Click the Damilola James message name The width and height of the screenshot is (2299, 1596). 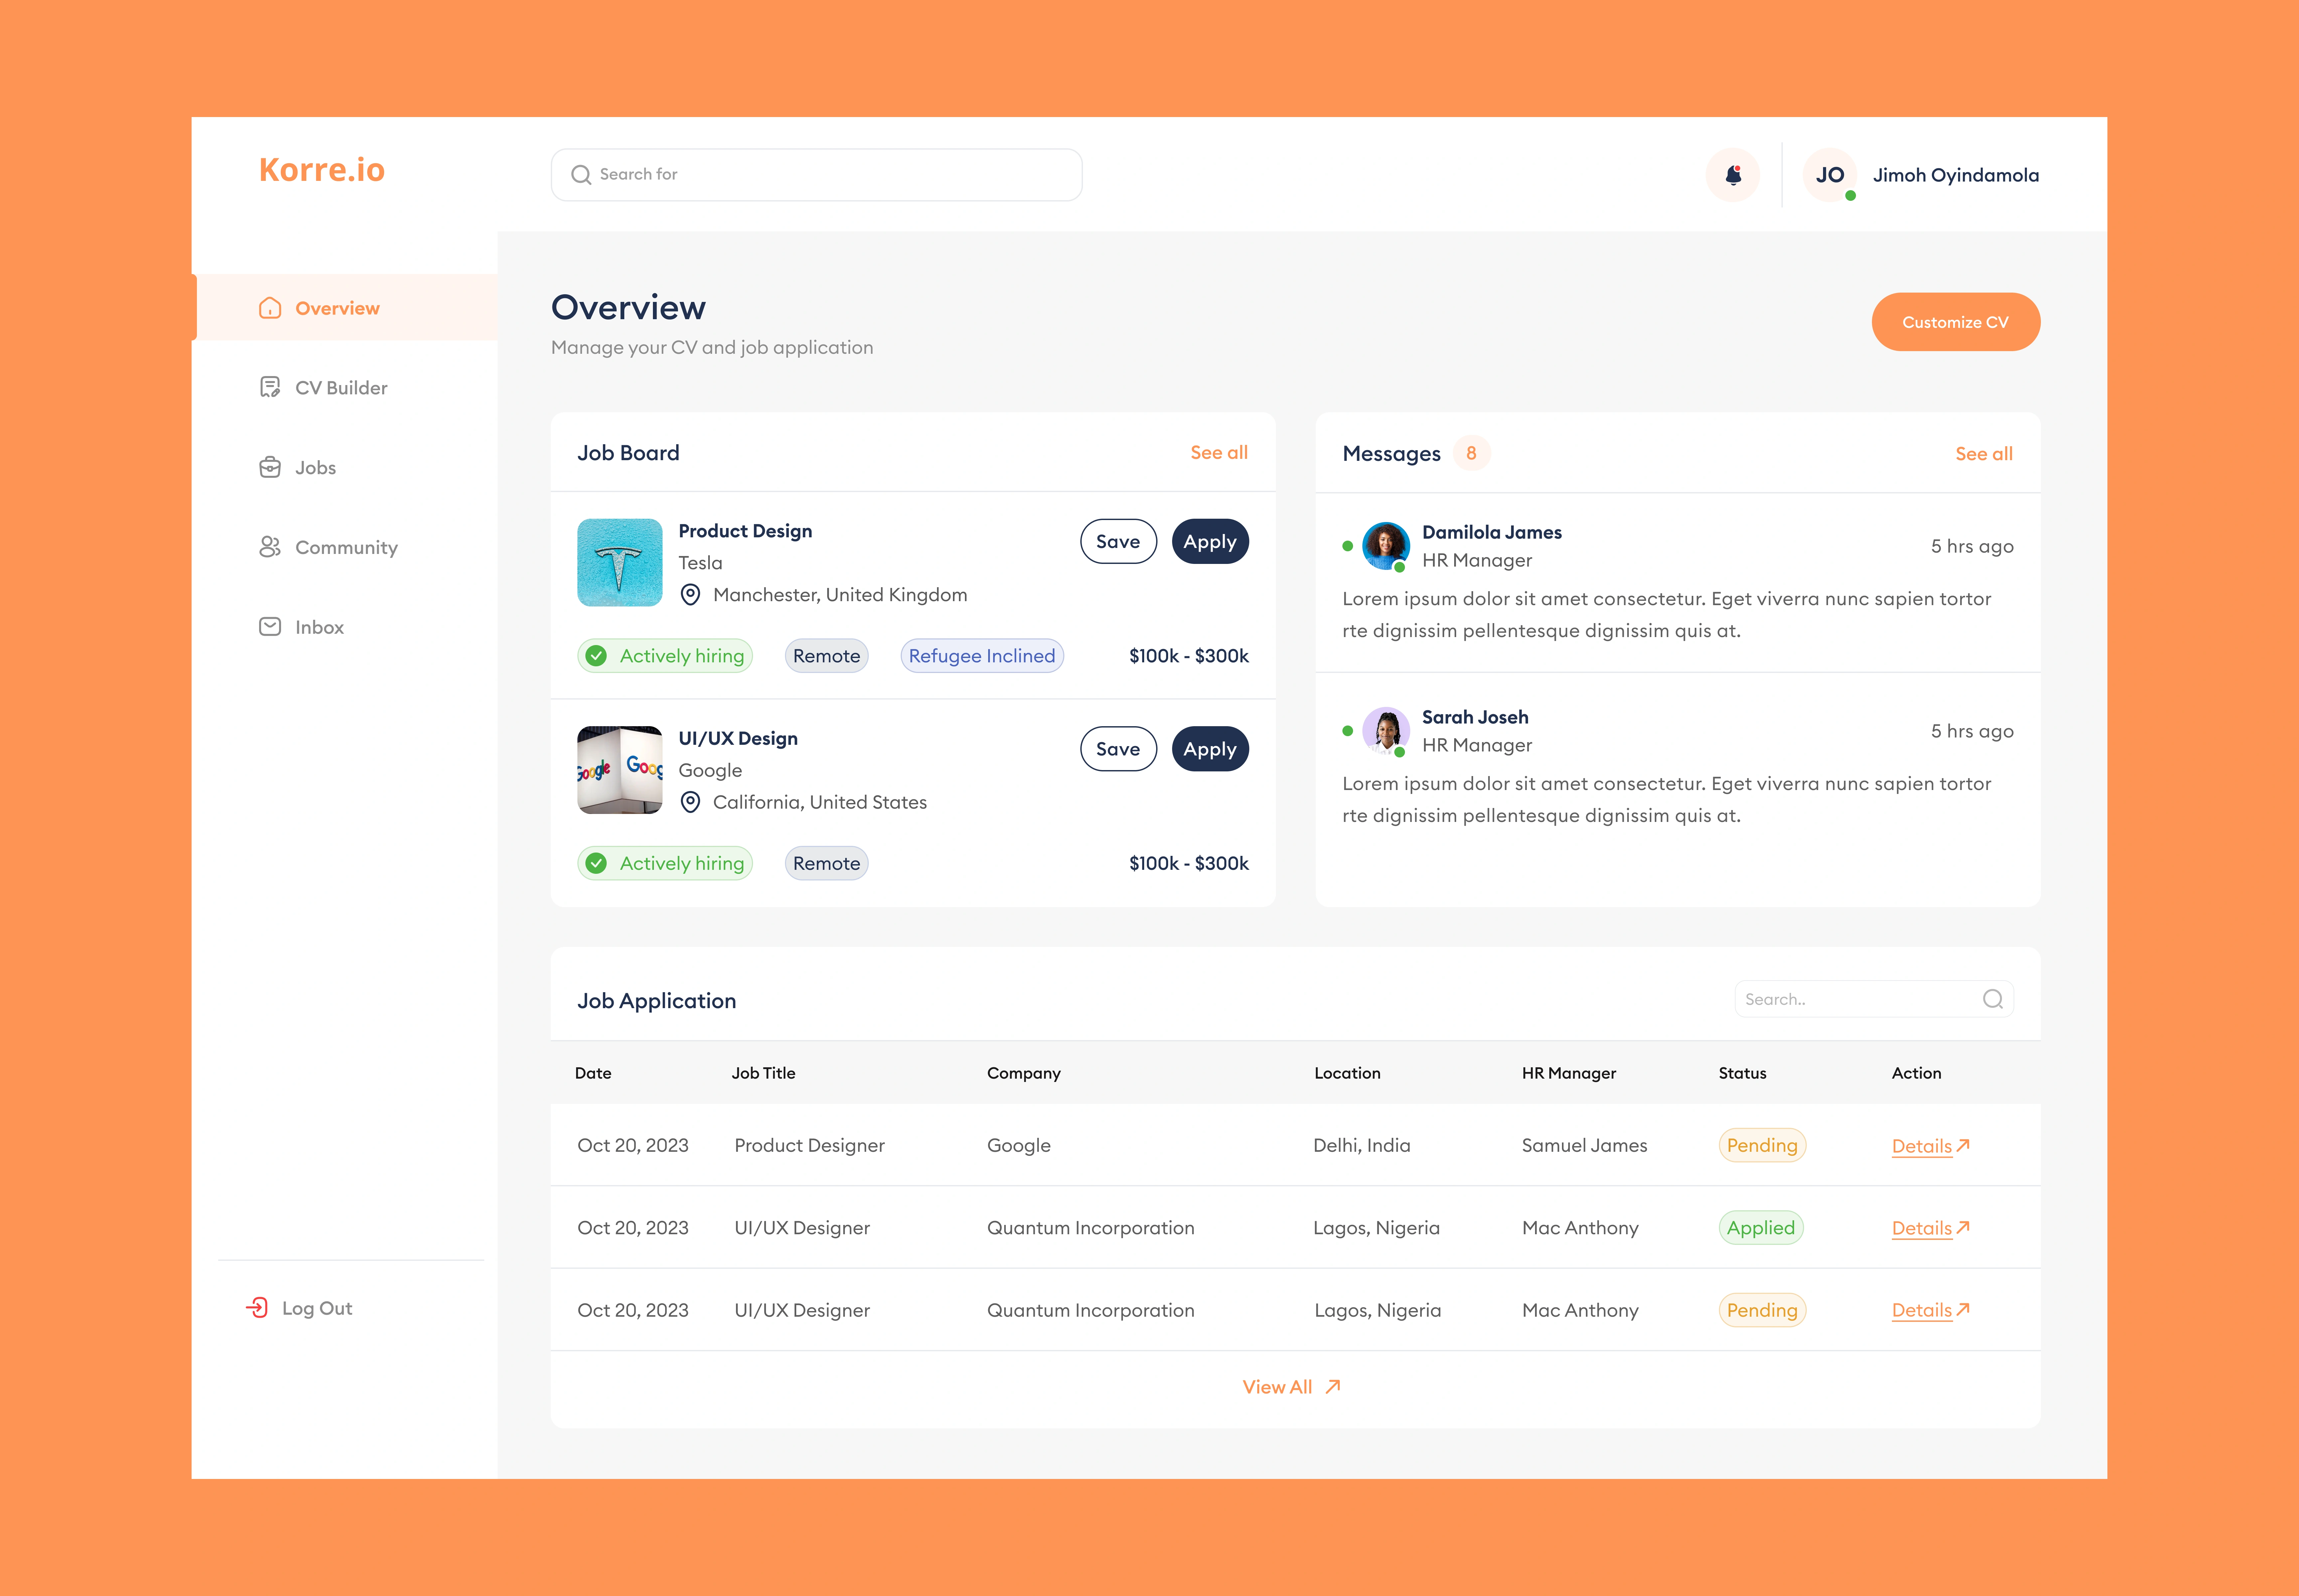pyautogui.click(x=1492, y=532)
